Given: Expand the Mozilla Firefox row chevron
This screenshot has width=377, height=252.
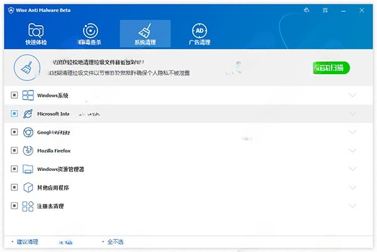Looking at the screenshot, I should click(352, 151).
